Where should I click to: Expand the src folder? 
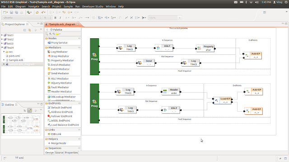point(4,52)
